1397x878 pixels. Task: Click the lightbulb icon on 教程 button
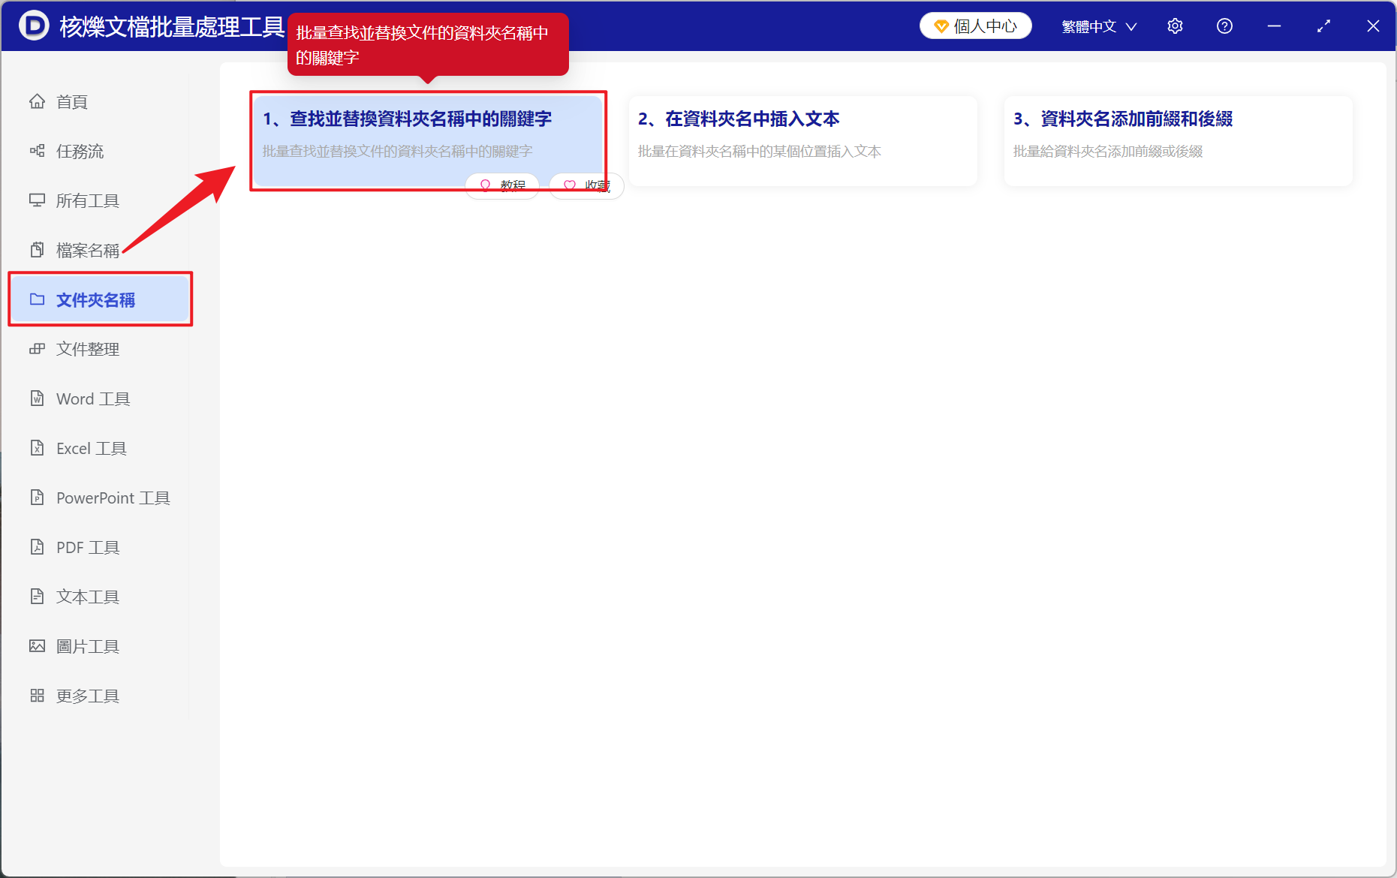(x=485, y=185)
